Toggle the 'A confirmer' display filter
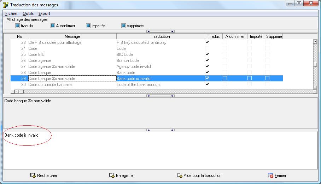The width and height of the screenshot is (321, 184). click(53, 26)
